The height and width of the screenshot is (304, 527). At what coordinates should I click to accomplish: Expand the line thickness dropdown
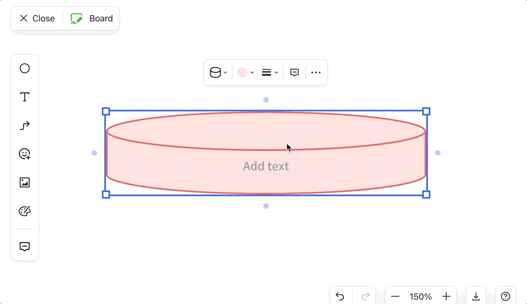tap(270, 72)
